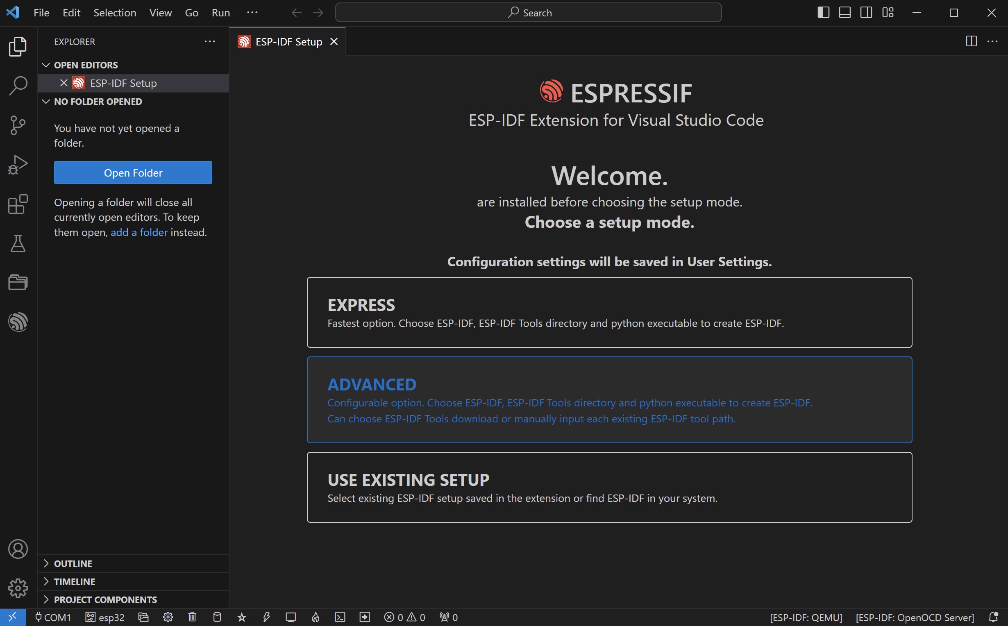Open the View menu

point(161,12)
